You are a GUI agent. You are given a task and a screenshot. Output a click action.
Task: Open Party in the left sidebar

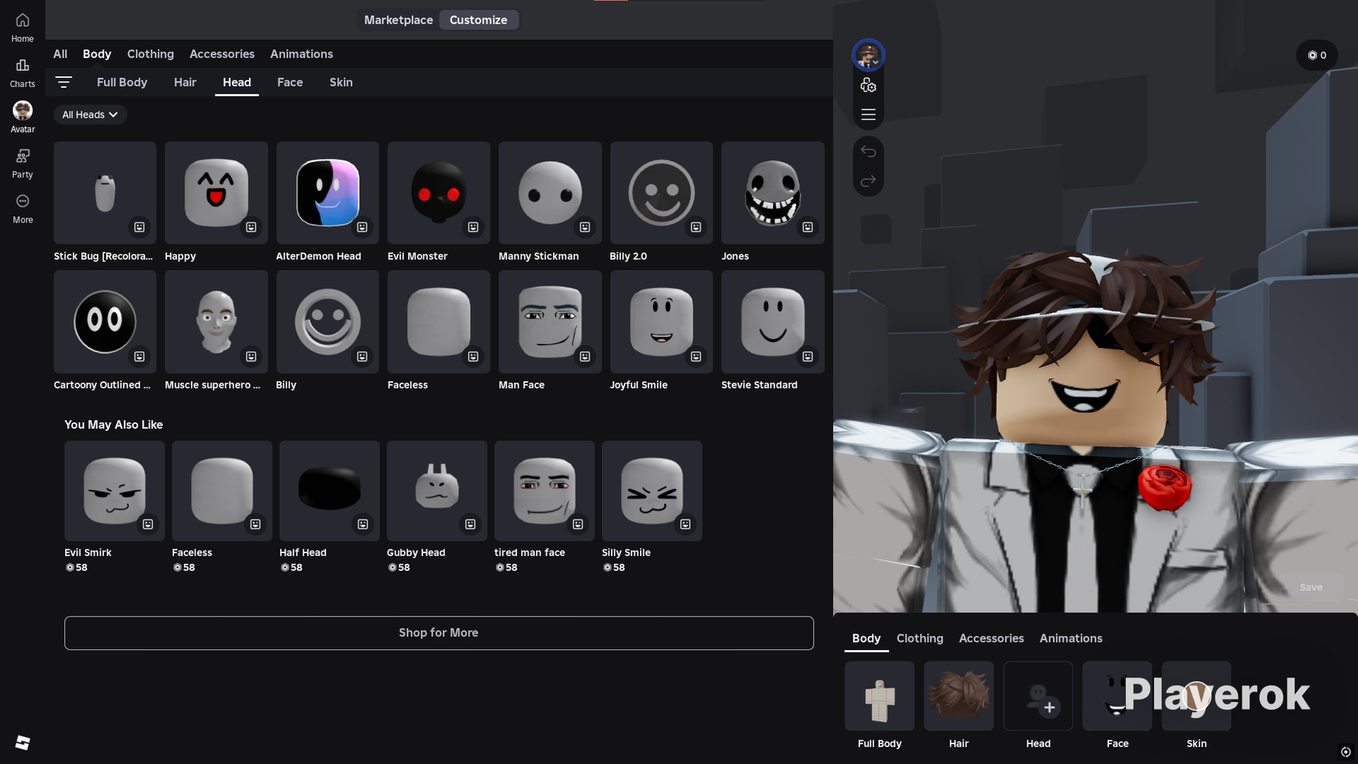(22, 163)
